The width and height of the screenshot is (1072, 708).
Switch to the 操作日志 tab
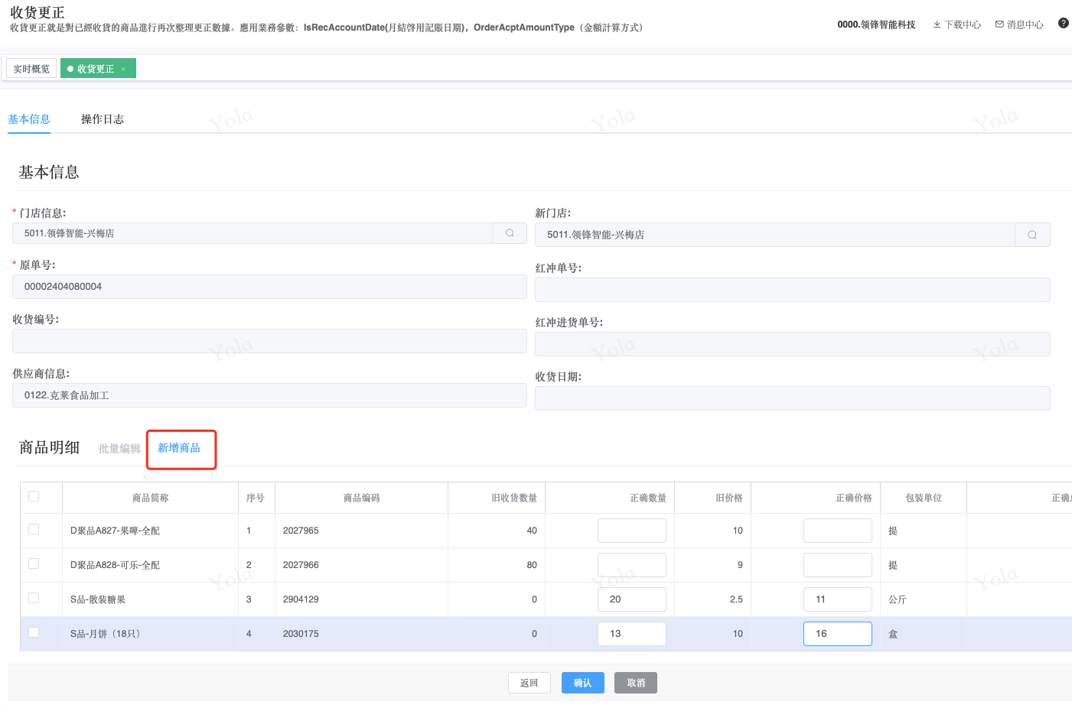[103, 119]
